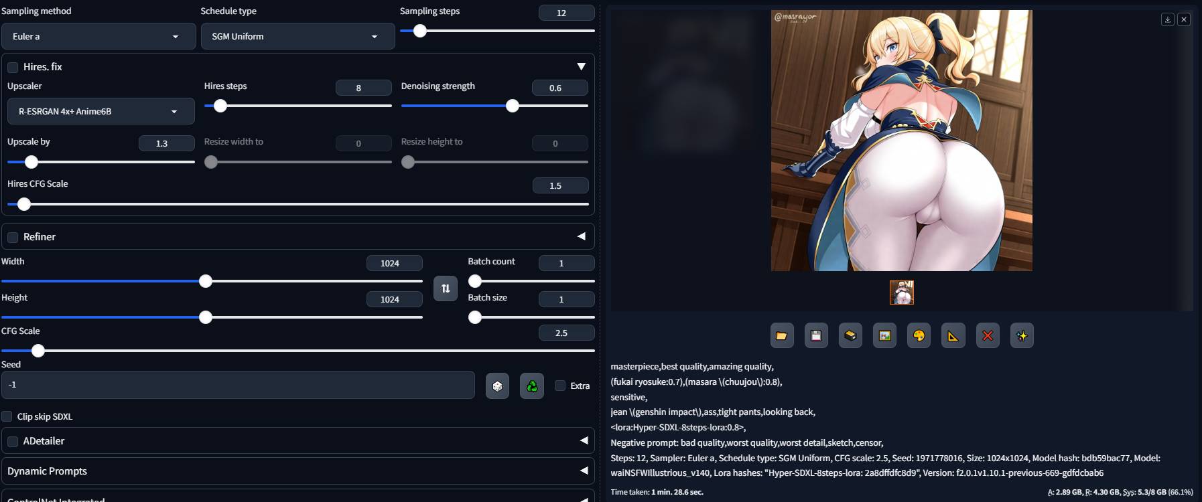Open the Schedule type dropdown
This screenshot has height=502, width=1202.
[298, 36]
